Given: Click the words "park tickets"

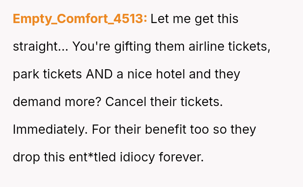Looking at the screenshot, I should (x=47, y=74).
